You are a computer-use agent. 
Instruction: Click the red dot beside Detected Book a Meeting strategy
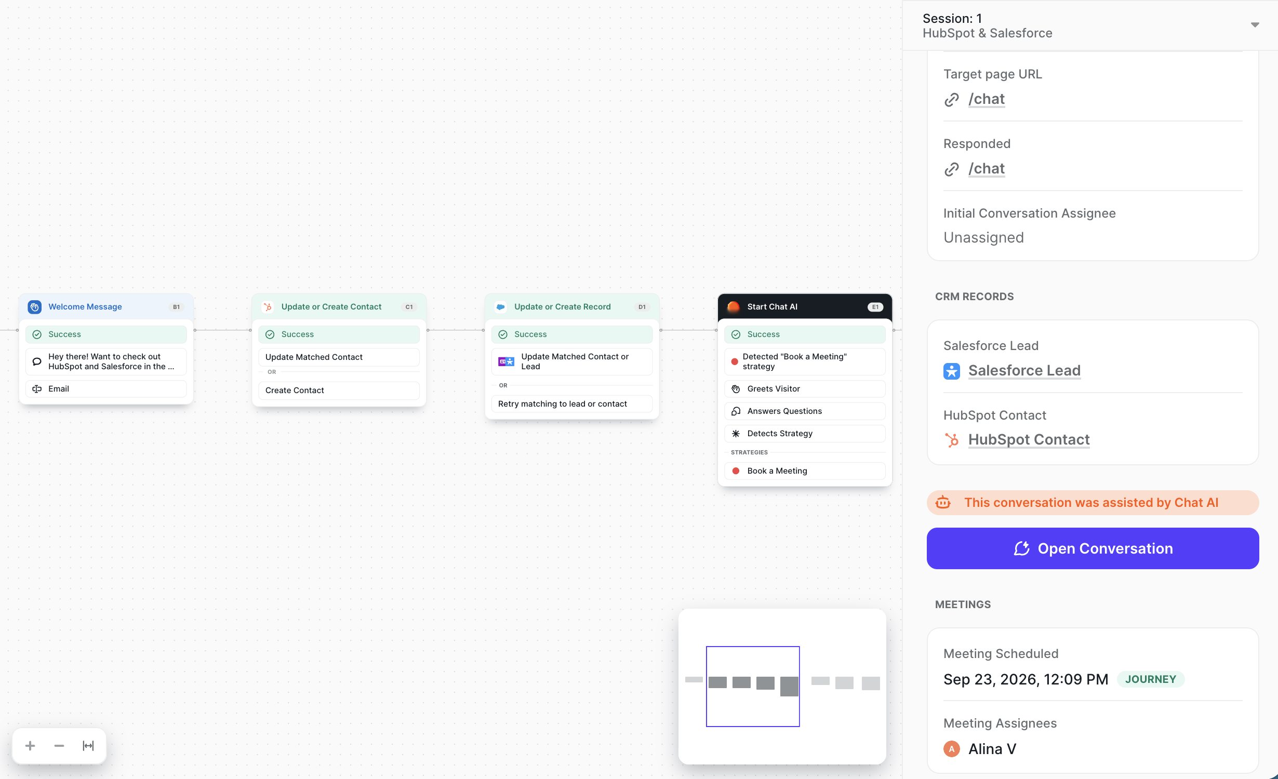(x=735, y=361)
